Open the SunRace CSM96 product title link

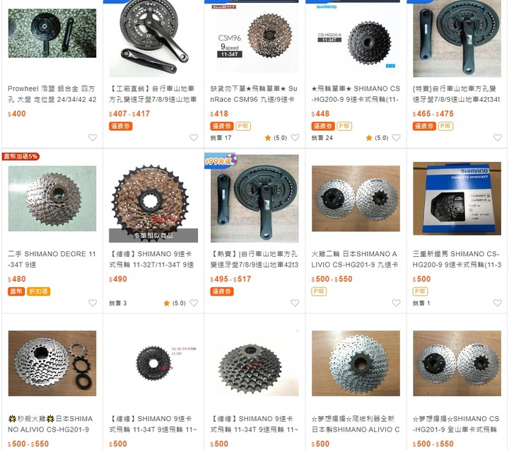(254, 94)
